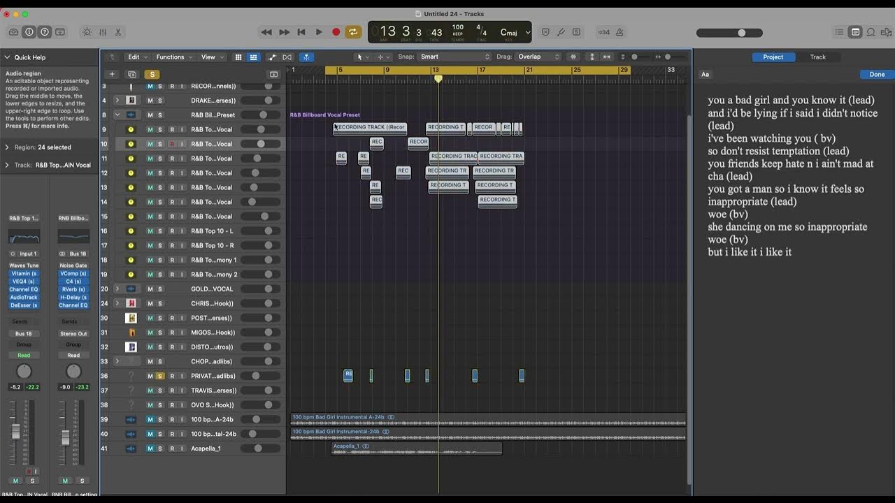895x503 pixels.
Task: Click the DeEsser plugin slot
Action: click(x=24, y=305)
